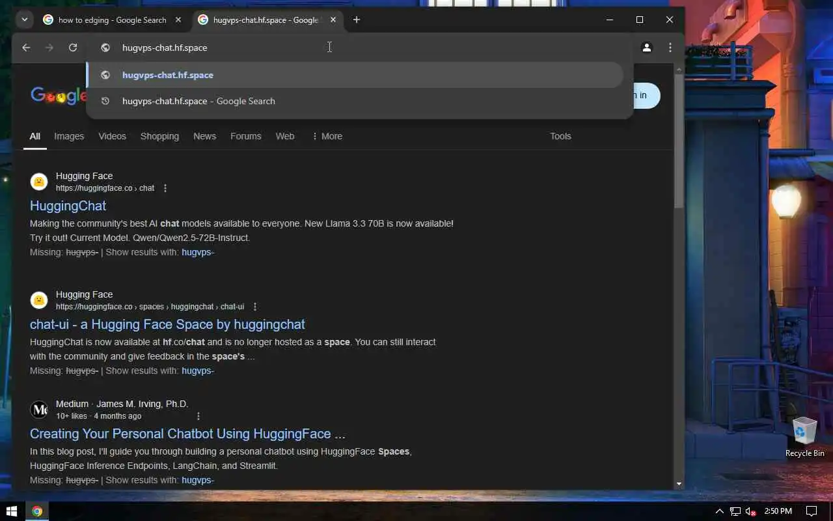Click Chrome icon in taskbar
Image resolution: width=833 pixels, height=521 pixels.
click(37, 511)
